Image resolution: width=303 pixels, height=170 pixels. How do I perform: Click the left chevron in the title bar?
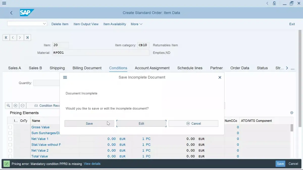pos(267,4)
